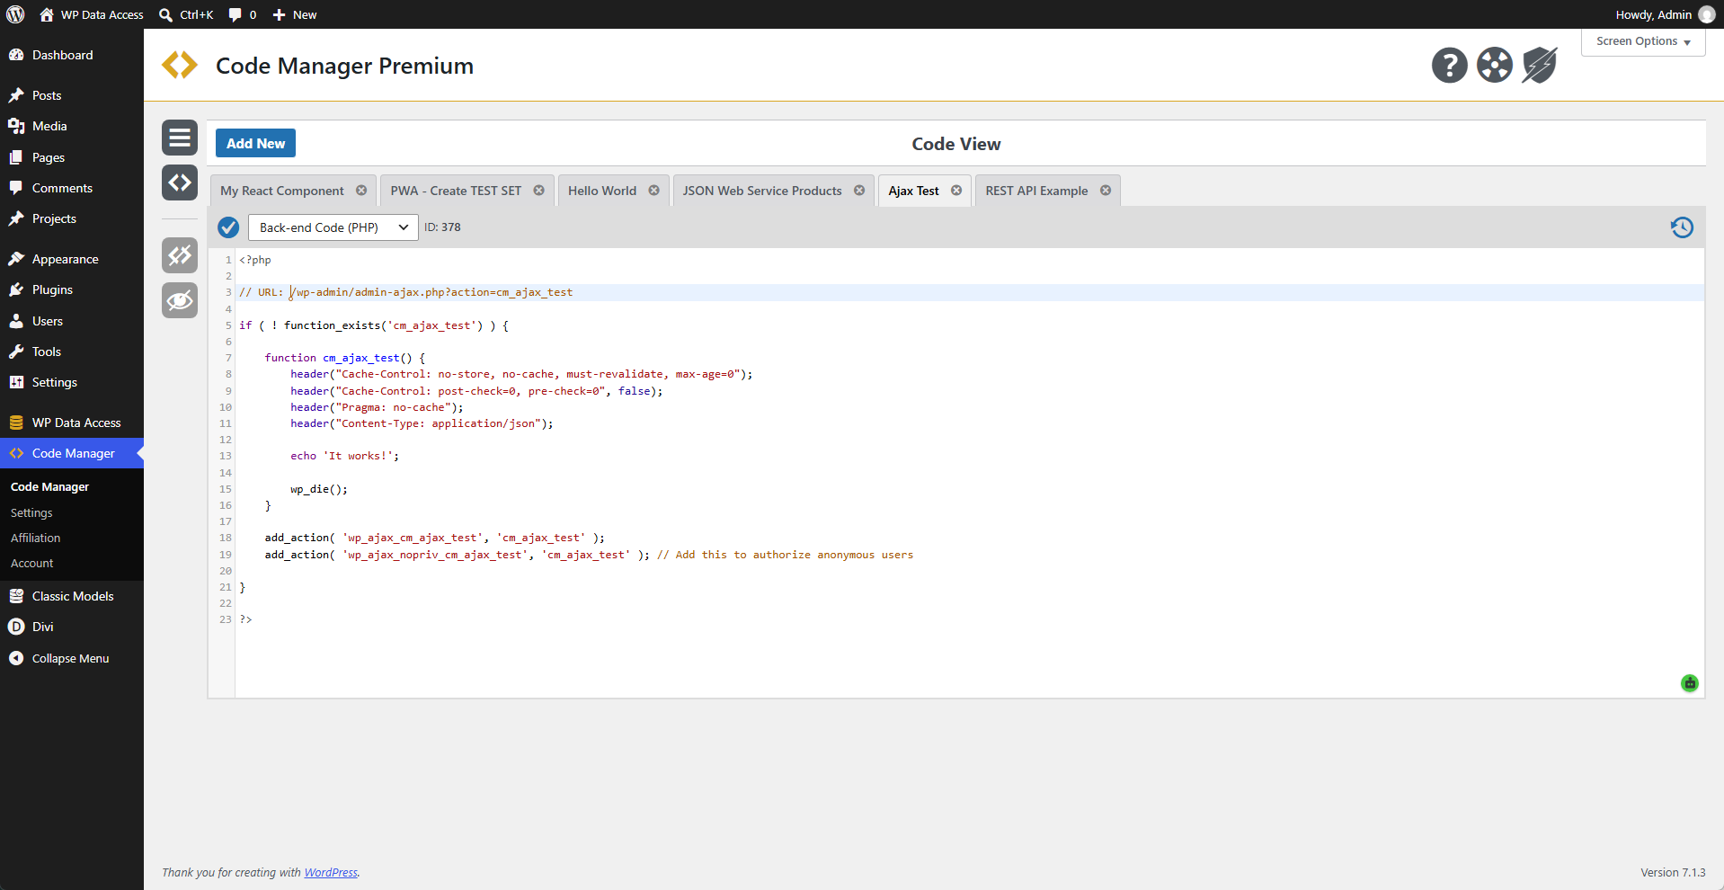Close the My React Component tab

pyautogui.click(x=361, y=191)
